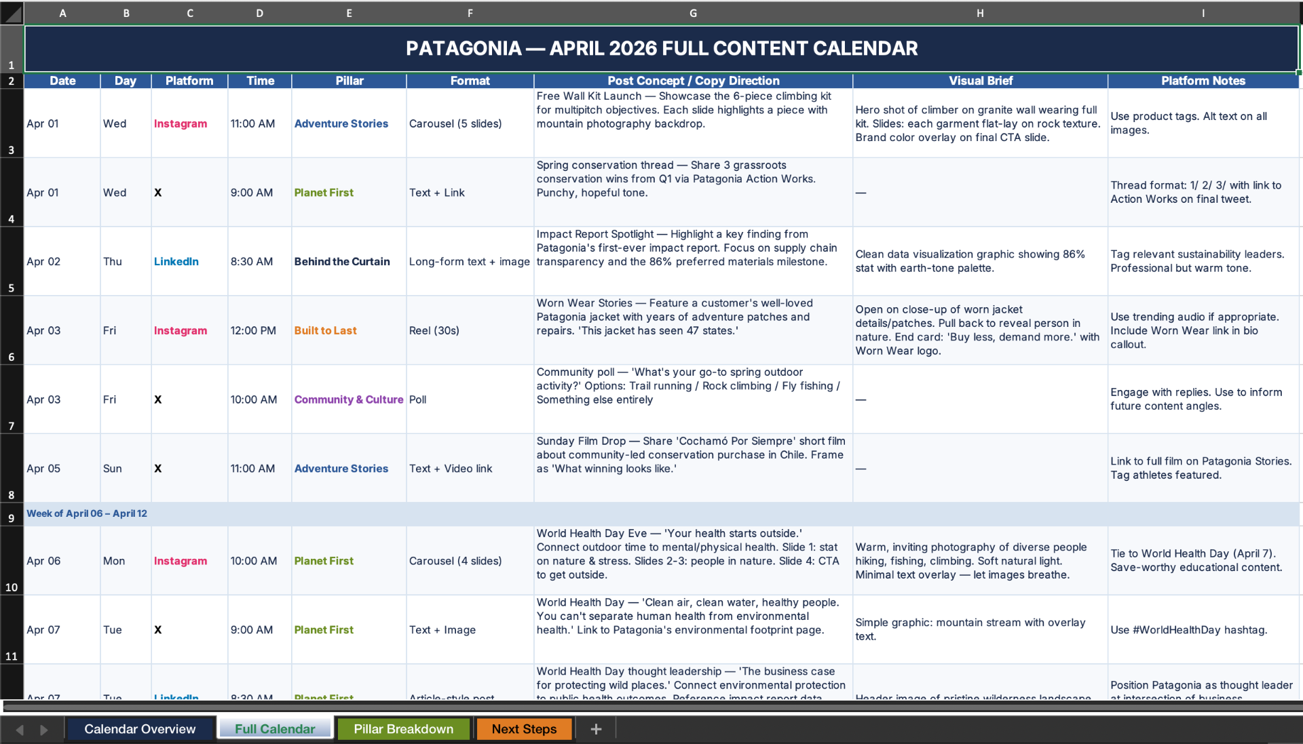Click the horizontal scrollbar at the bottom

tap(651, 707)
